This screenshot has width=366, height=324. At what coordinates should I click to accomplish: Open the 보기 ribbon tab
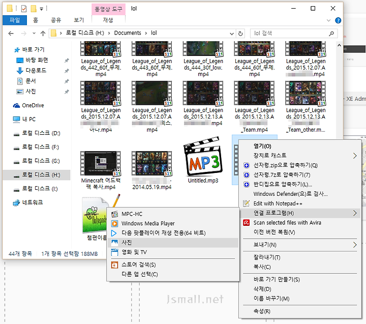point(79,20)
